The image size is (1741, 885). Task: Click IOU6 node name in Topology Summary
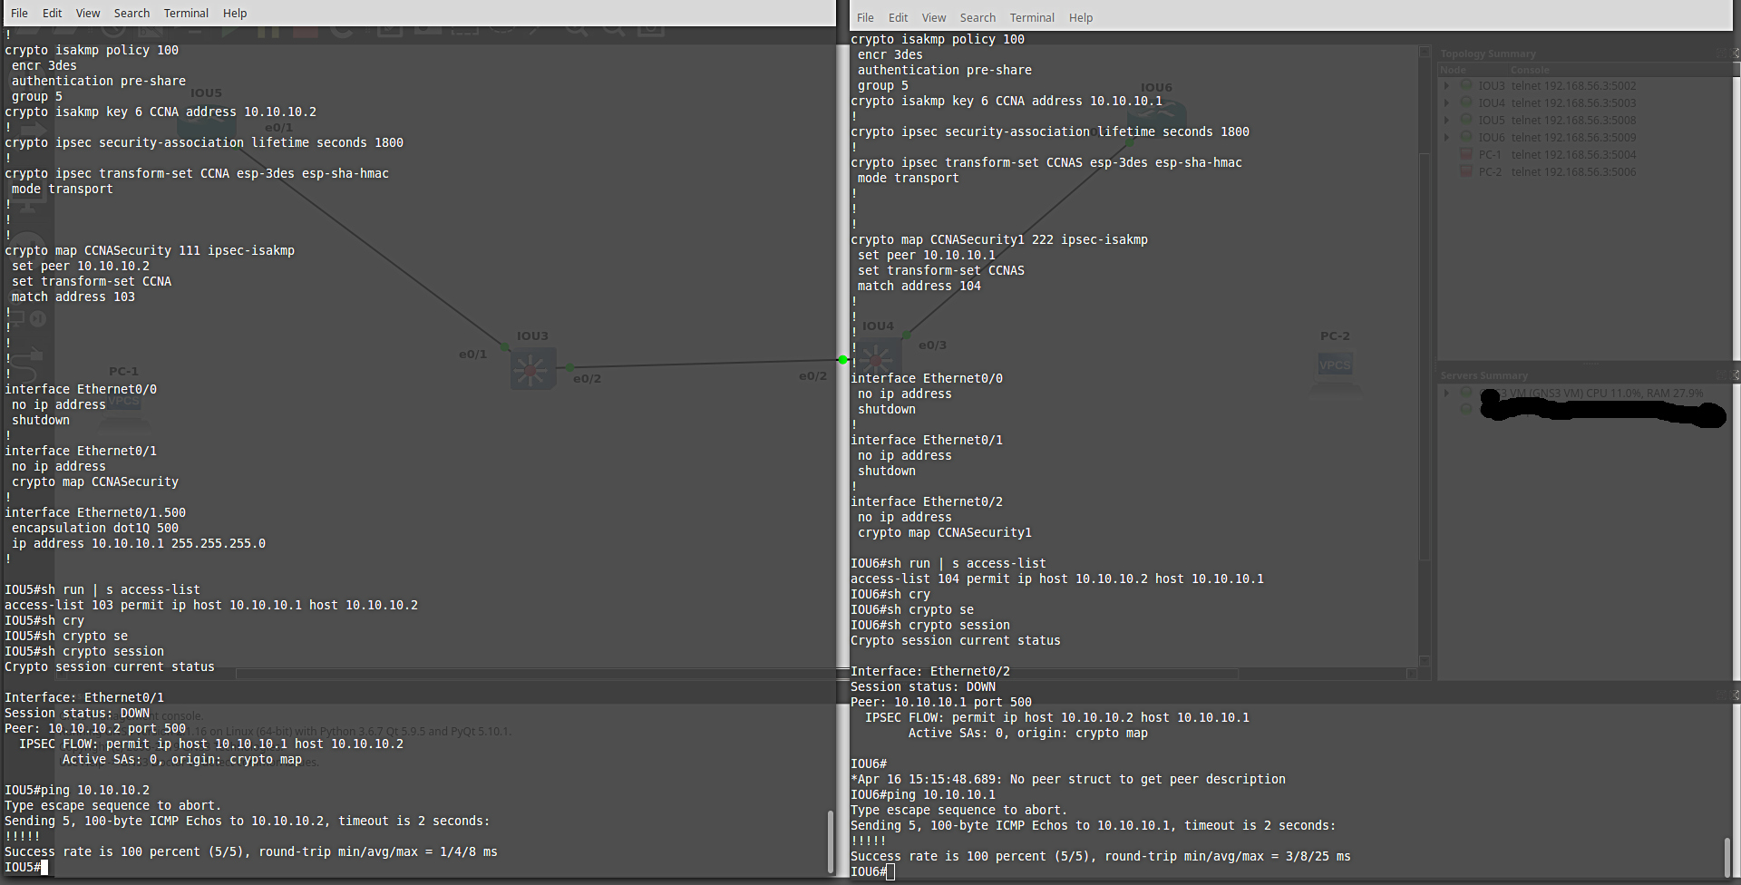click(x=1492, y=138)
